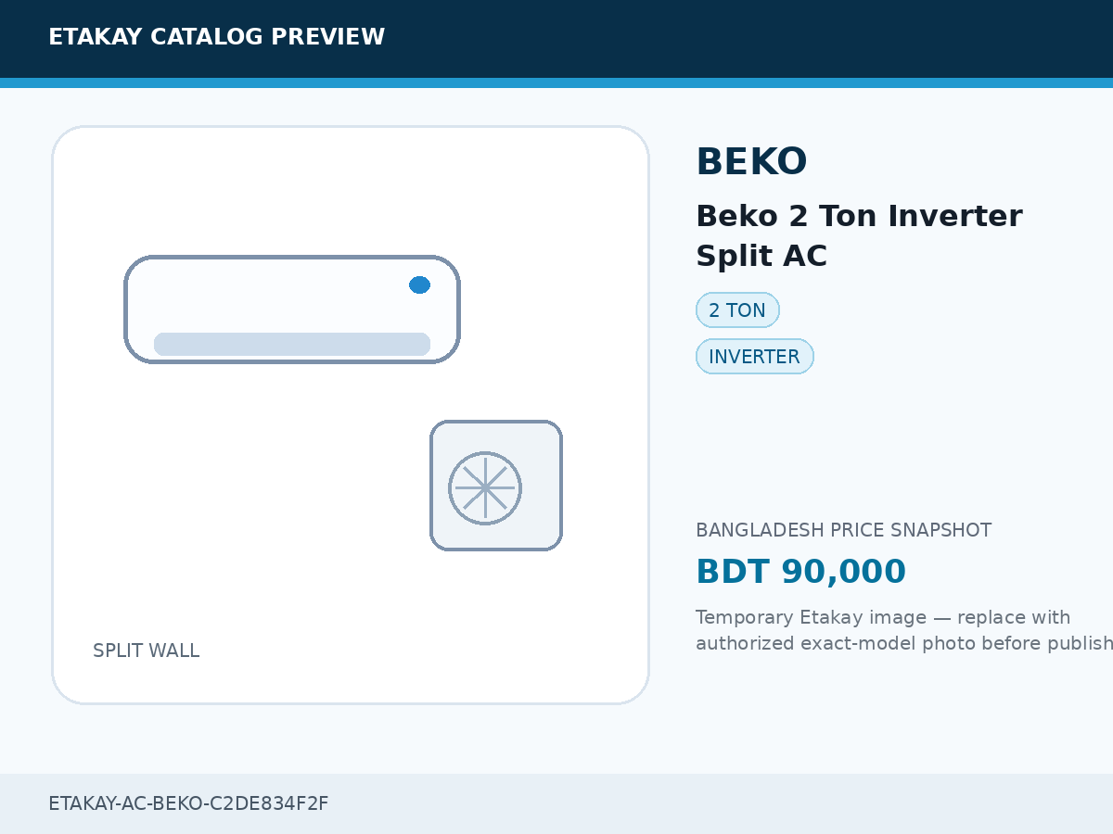Click the blue indicator light on AC
Screen dimensions: 1113x834
click(x=419, y=284)
